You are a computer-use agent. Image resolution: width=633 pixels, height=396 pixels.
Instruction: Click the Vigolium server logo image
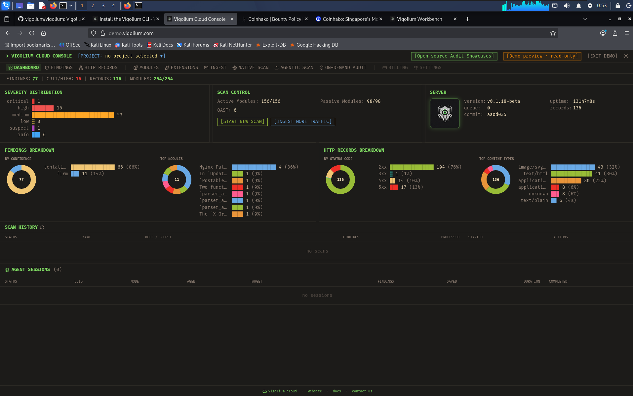click(x=445, y=113)
